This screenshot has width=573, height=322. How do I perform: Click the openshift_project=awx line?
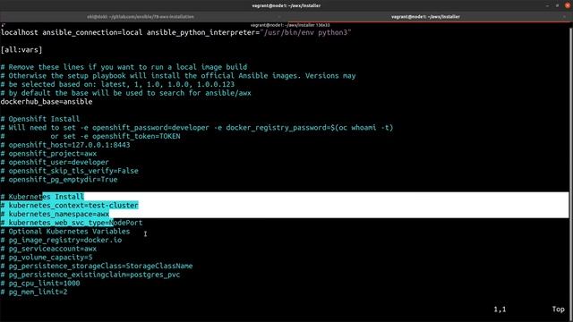[x=48, y=154]
